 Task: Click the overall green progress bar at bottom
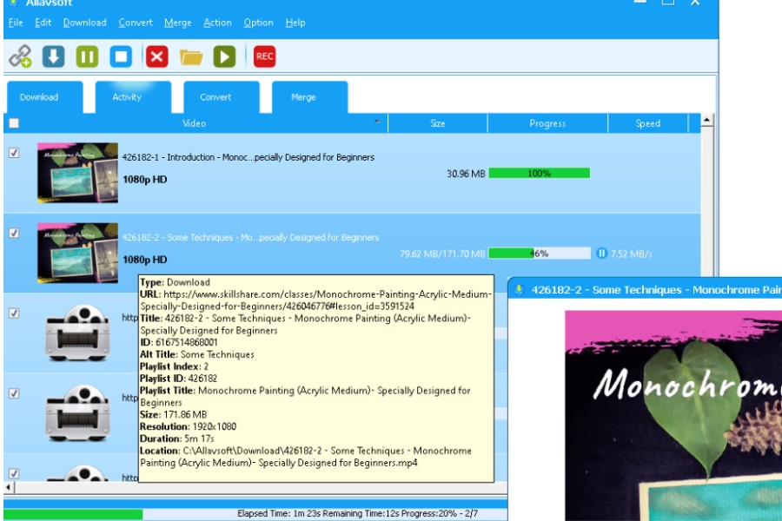[x=73, y=514]
